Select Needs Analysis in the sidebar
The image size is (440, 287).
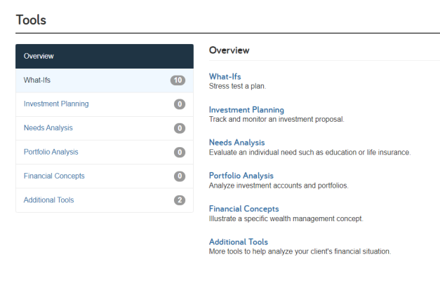[105, 128]
